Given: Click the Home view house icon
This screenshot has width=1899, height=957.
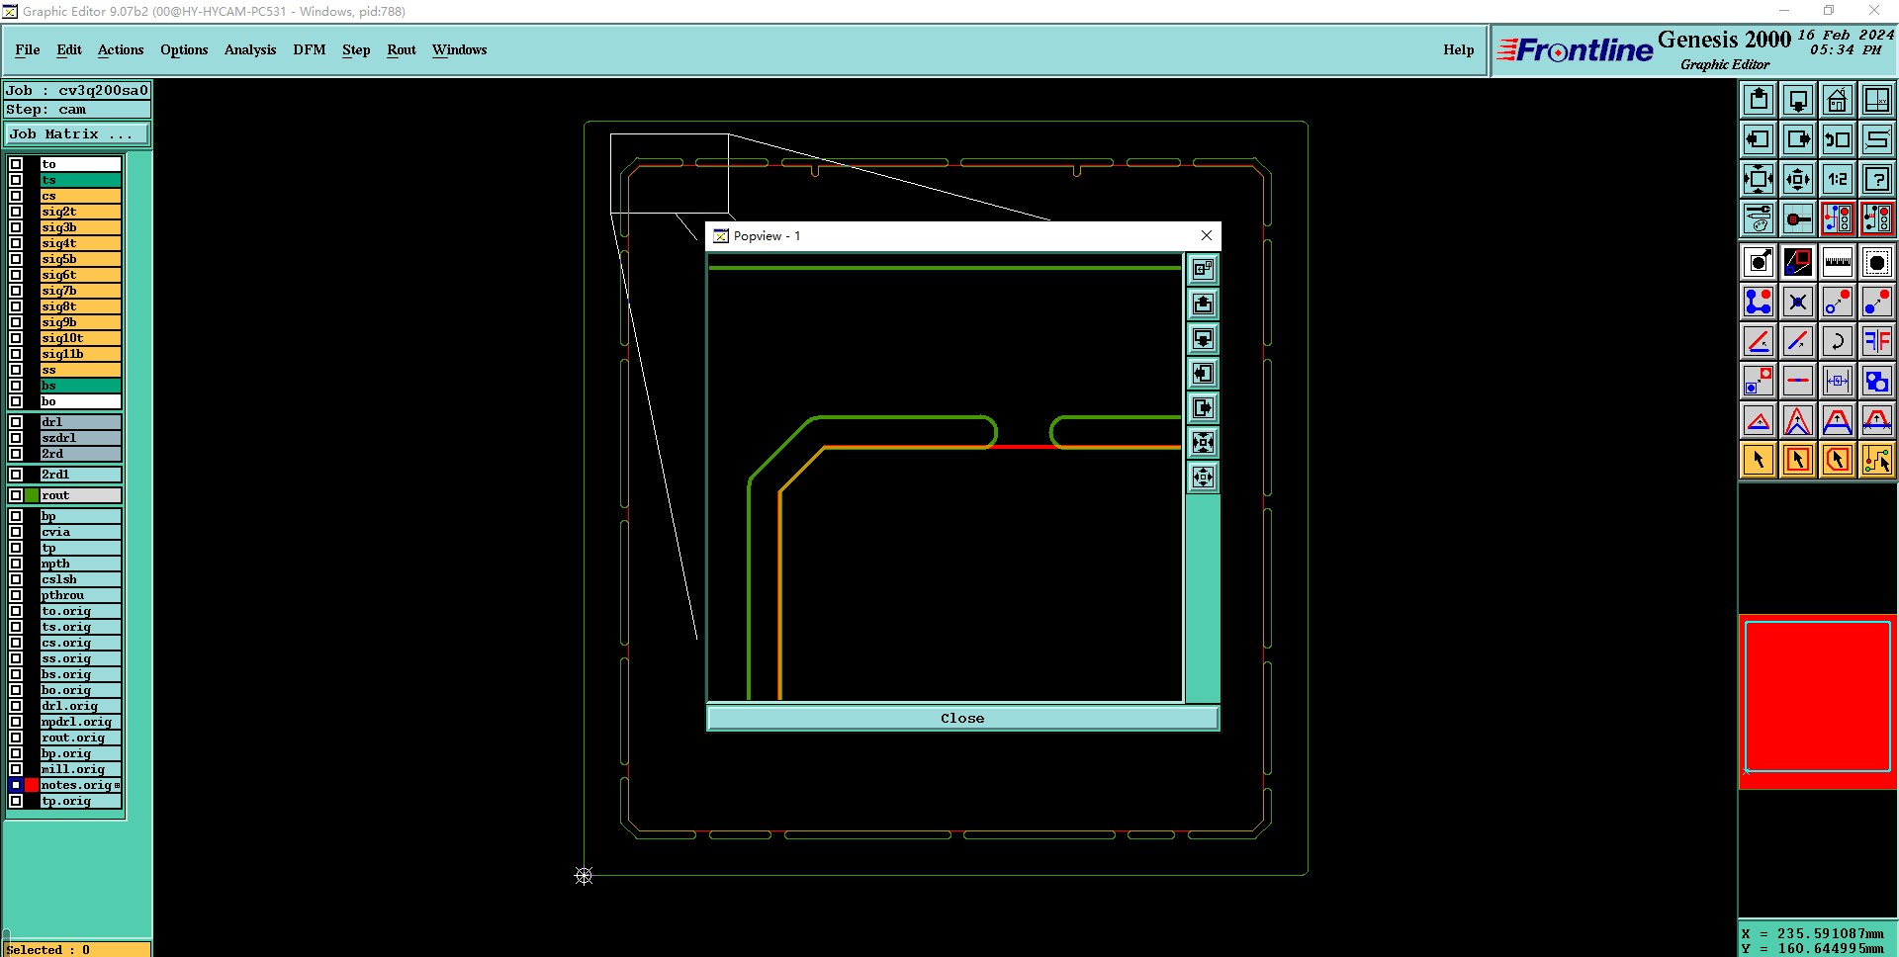Looking at the screenshot, I should click(x=1838, y=100).
